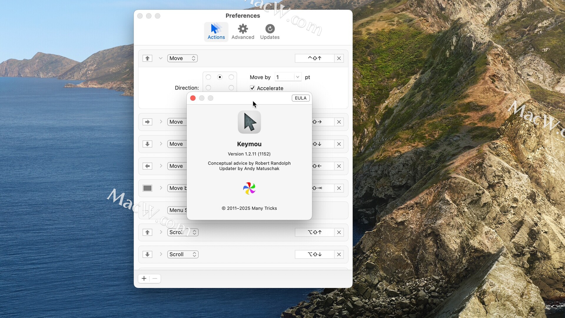The image size is (565, 318).
Task: Click the © 2011–2025 Many Tricks text
Action: [249, 208]
